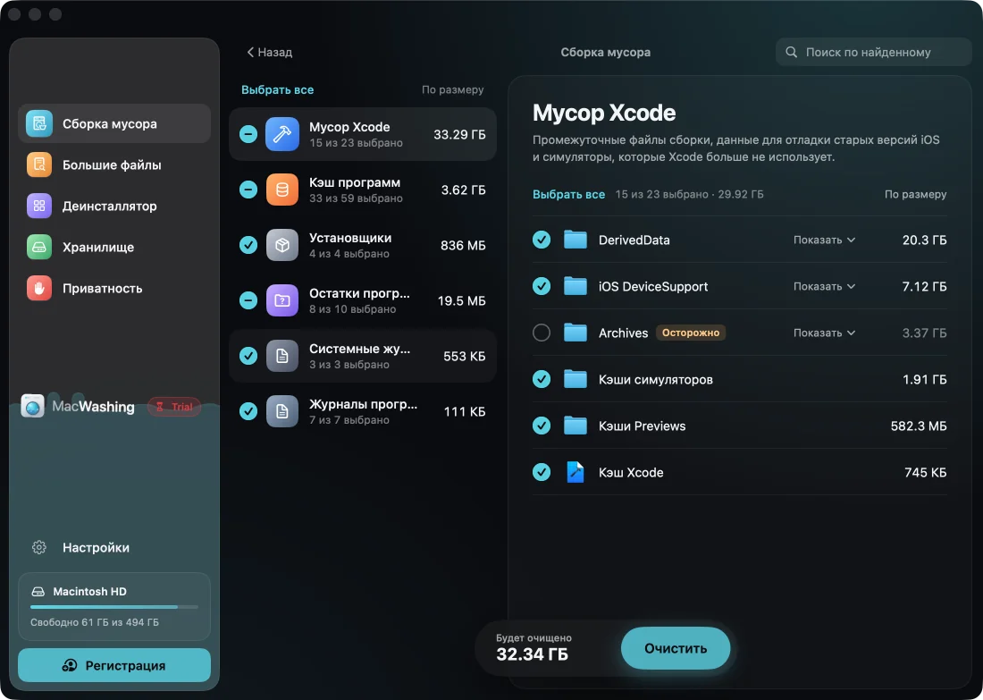Uncheck the Кэши симуляторов checkbox

point(541,379)
